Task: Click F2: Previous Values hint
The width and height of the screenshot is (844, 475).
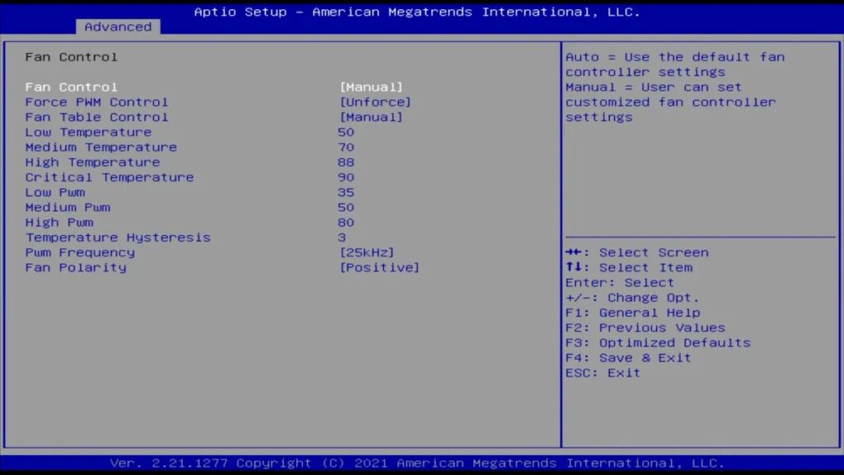Action: pos(645,327)
